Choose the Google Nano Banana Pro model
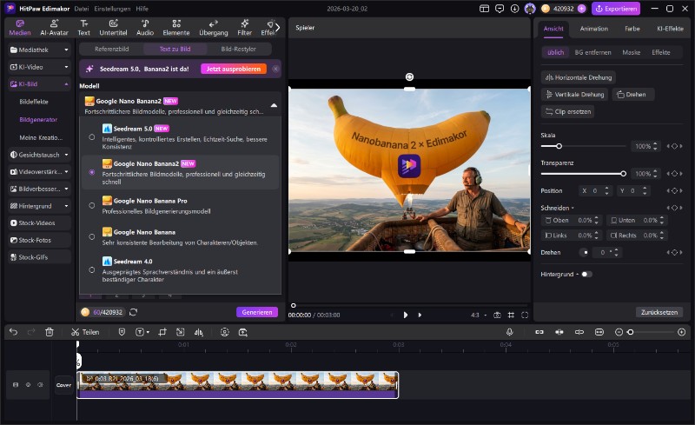695x425 pixels. (92, 205)
